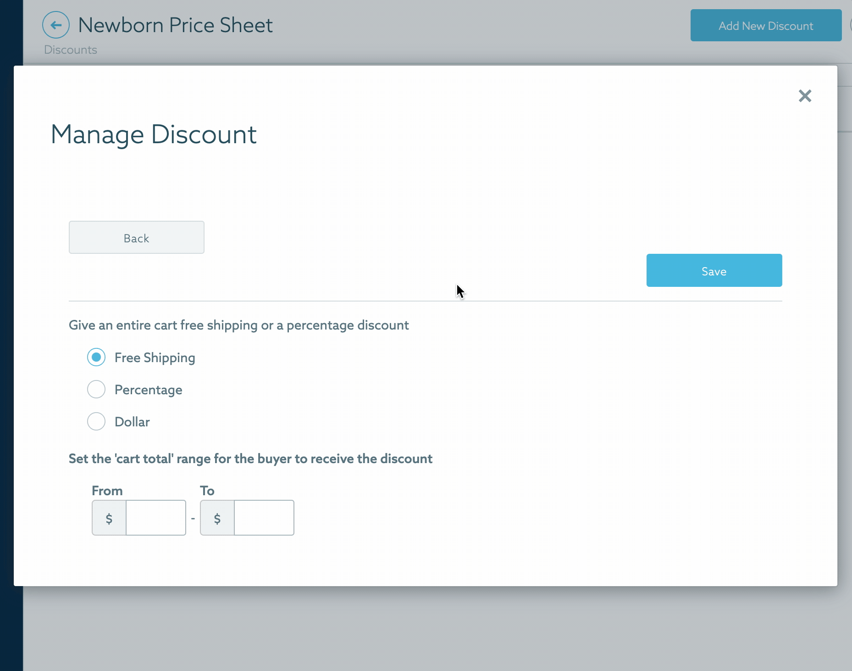Image resolution: width=852 pixels, height=671 pixels.
Task: Click the From cart total input field
Action: [x=156, y=518]
